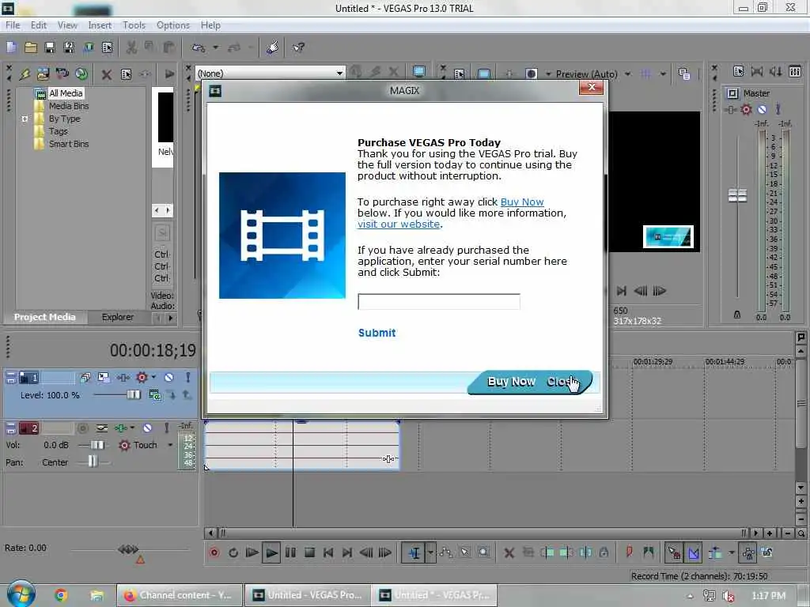Toggle Solo on audio track 2
The width and height of the screenshot is (810, 607).
pyautogui.click(x=166, y=428)
